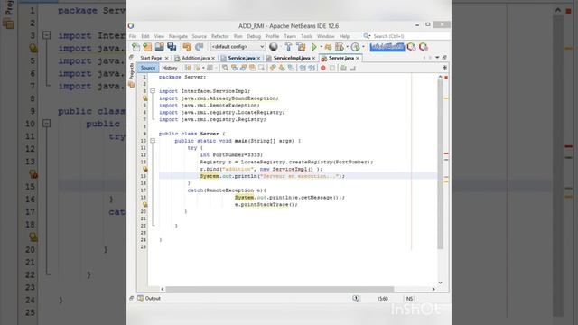
Task: Click the hint bulb on line 14
Action: pos(144,169)
